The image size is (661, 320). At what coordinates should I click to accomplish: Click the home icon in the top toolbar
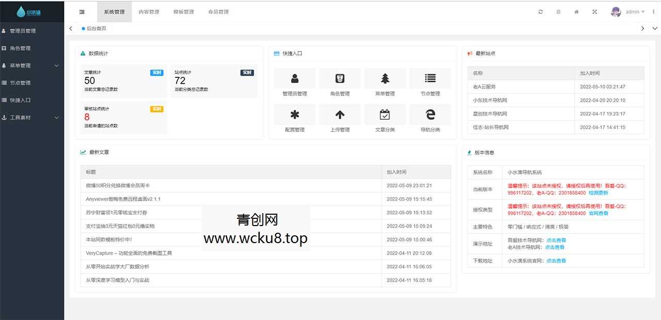click(x=576, y=11)
